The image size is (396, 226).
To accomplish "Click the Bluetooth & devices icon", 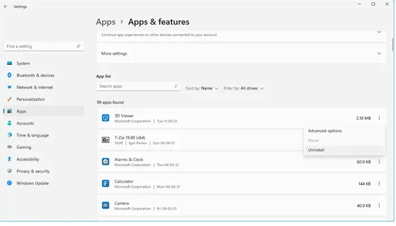I will (10, 76).
